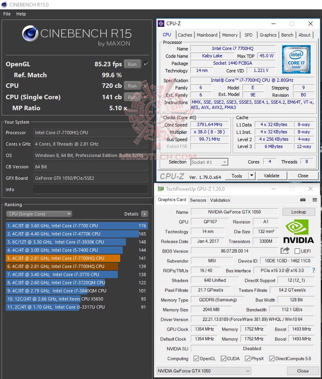Toggle the DirectCompute 5.0 checkbox
This screenshot has width=322, height=379.
(x=272, y=358)
